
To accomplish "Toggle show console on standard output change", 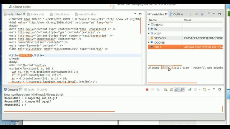I will click(176, 90).
